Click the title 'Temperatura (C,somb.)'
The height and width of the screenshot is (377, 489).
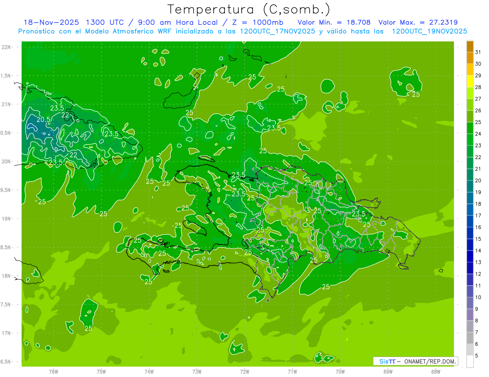point(249,9)
